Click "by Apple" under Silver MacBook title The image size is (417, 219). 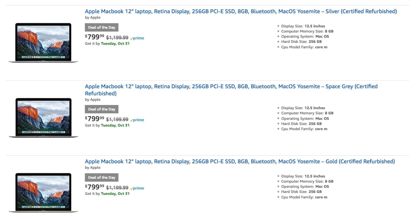pos(93,18)
